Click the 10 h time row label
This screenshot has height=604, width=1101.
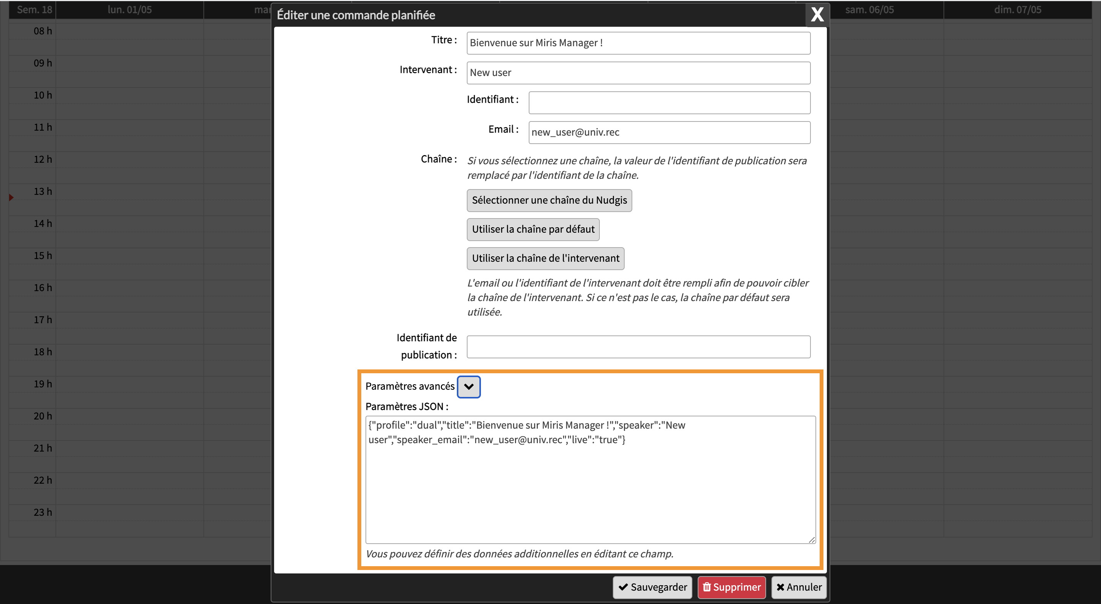[43, 95]
